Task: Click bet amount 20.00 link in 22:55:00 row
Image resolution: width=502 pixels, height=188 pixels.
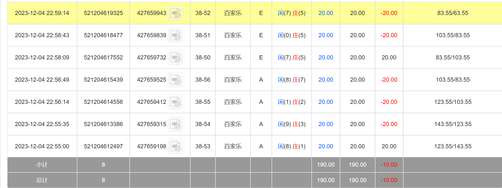Action: (x=326, y=146)
